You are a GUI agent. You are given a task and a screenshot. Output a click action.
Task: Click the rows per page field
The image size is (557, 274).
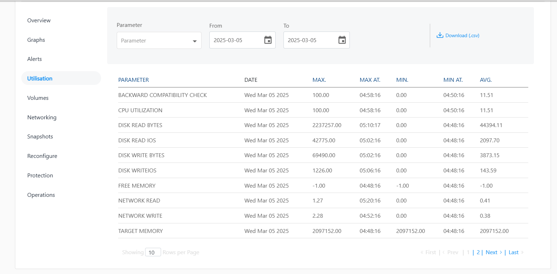pyautogui.click(x=153, y=252)
